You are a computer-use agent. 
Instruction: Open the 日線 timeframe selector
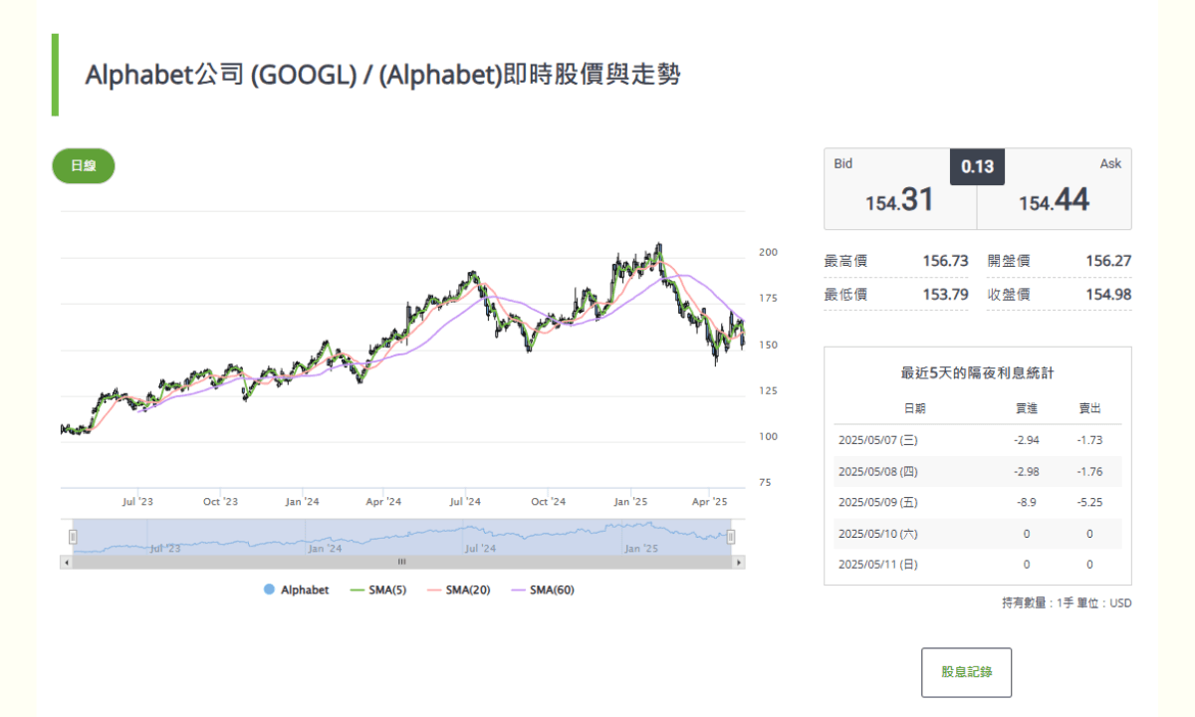pos(83,166)
